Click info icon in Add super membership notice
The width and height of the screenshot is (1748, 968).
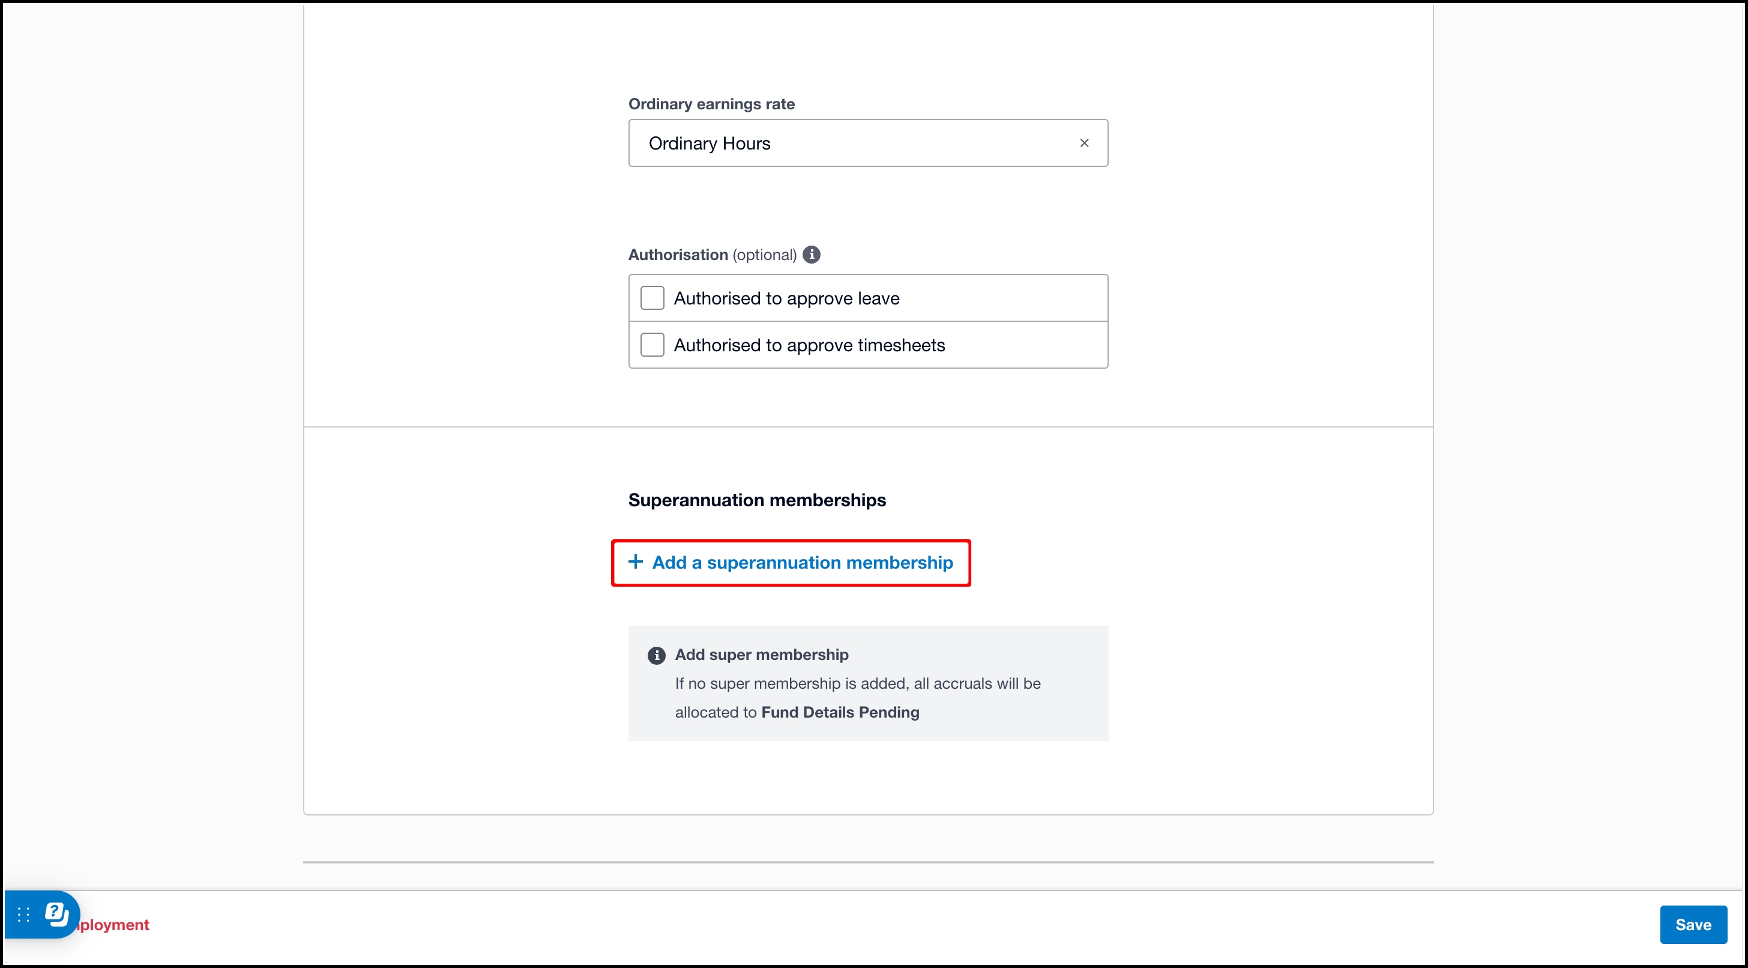tap(656, 655)
